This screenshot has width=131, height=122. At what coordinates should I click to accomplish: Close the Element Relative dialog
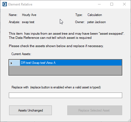[x=124, y=4]
